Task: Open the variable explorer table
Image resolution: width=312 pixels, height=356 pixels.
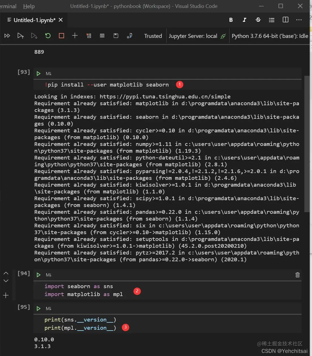Action: (102, 36)
